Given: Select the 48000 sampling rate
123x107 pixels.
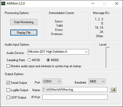Looking at the screenshot, I should coord(48,60).
